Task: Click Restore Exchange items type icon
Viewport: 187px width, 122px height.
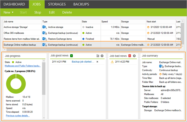Action: tap(45, 39)
